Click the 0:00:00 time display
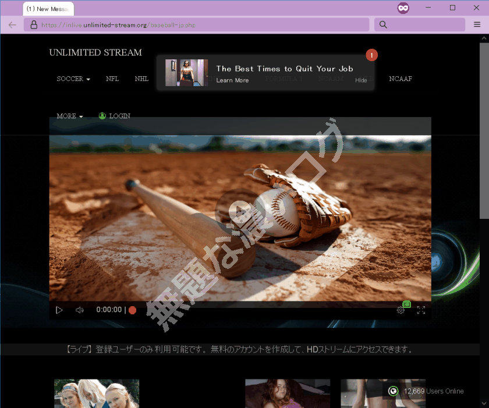This screenshot has height=408, width=489. click(109, 310)
